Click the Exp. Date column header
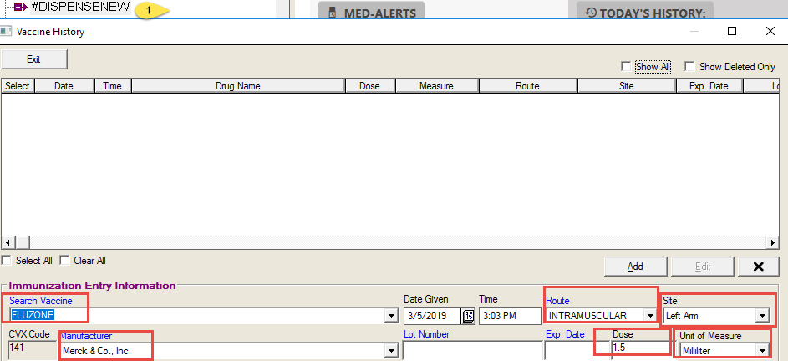Screen dimensions: 788x361 point(709,86)
